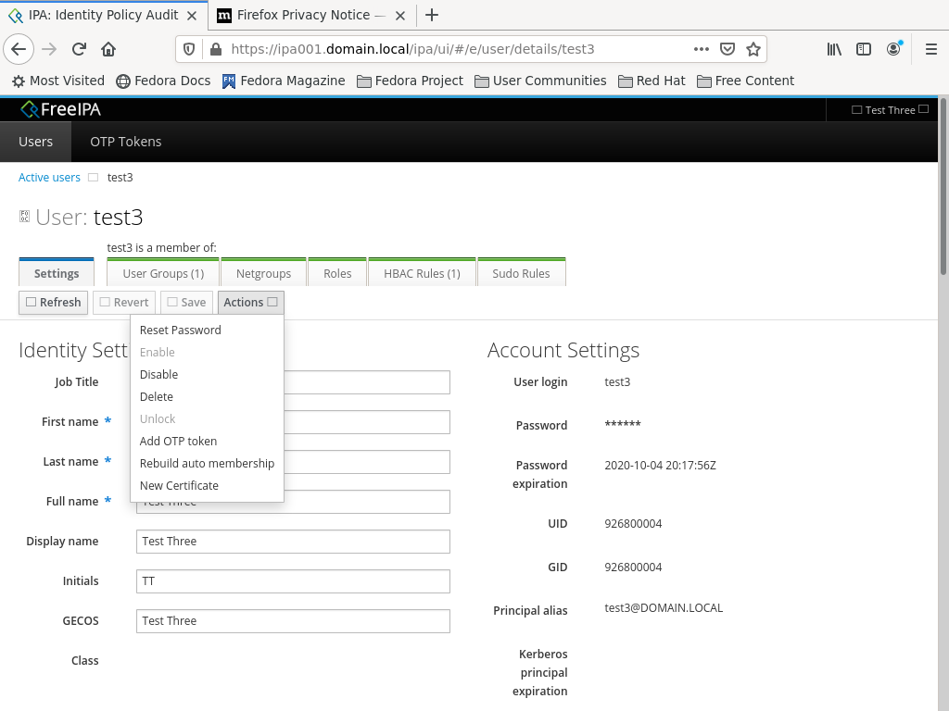Viewport: 949px width, 711px height.
Task: Click the Display name field
Action: (x=293, y=541)
